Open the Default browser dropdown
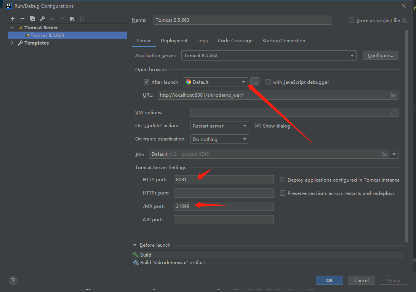This screenshot has width=416, height=292. tap(216, 82)
